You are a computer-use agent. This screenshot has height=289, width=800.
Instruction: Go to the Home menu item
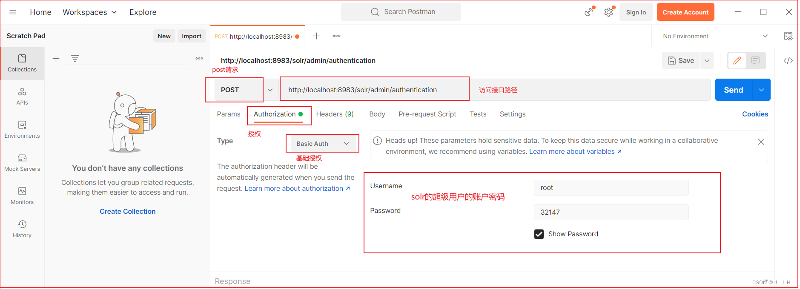point(40,12)
